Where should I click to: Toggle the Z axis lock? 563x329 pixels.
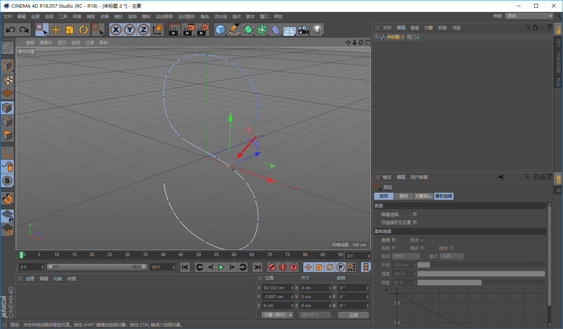144,30
